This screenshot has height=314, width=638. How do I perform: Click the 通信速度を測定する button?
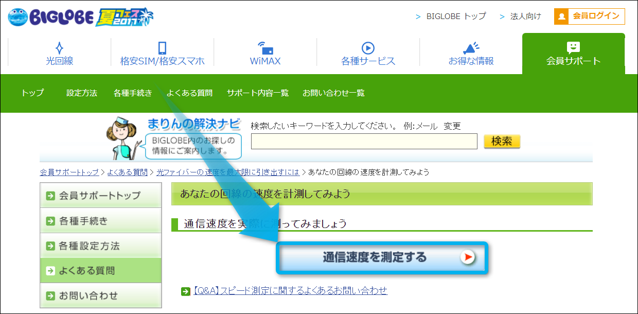(x=381, y=257)
